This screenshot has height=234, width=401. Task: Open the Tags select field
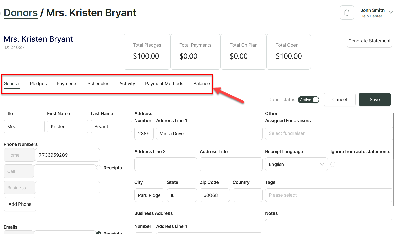tap(329, 195)
